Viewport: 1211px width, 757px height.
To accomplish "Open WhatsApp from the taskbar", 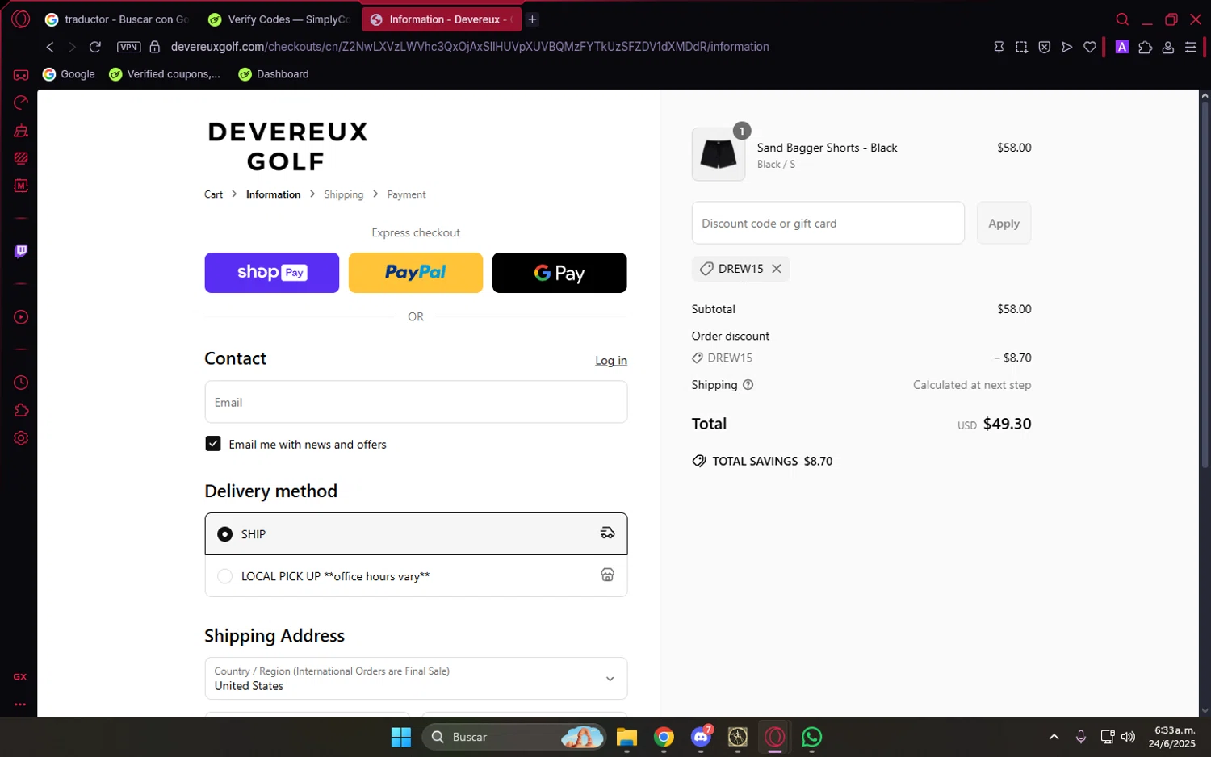I will (x=811, y=737).
